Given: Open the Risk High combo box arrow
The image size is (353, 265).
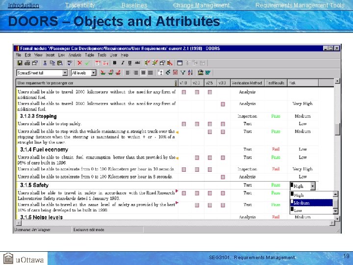Looking at the screenshot, I should (x=312, y=186).
